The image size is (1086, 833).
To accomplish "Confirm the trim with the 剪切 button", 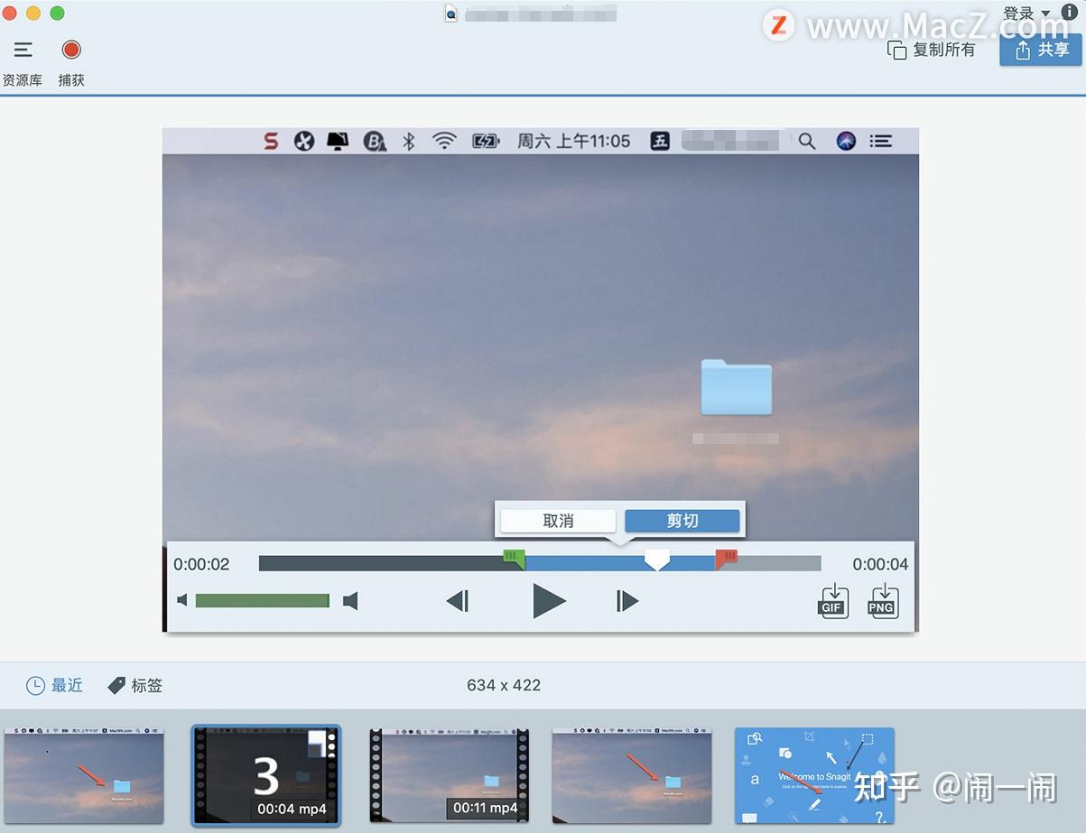I will click(682, 521).
